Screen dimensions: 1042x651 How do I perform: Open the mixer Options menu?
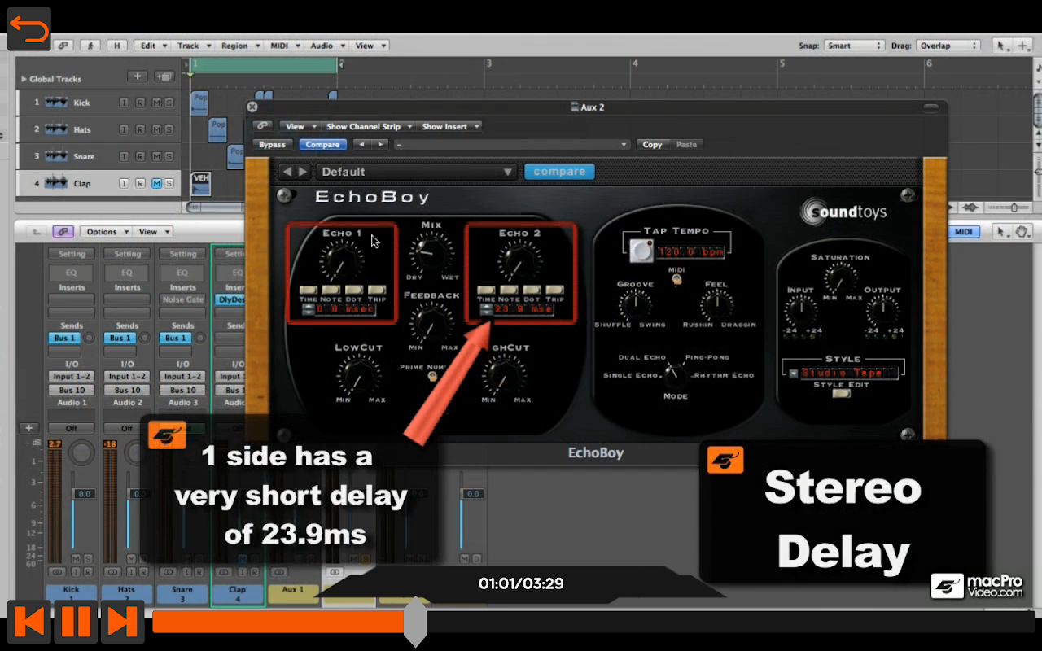pos(105,232)
